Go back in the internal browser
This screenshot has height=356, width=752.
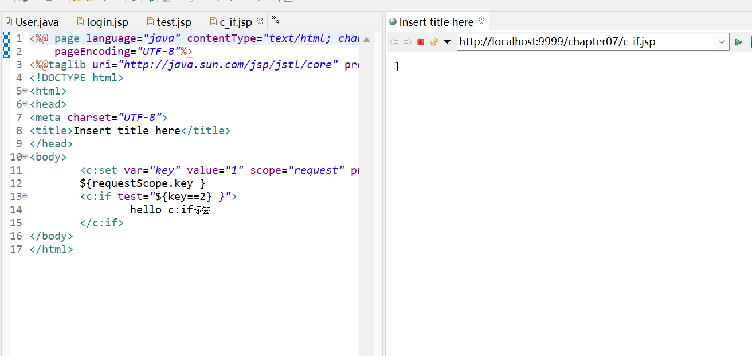pos(394,42)
